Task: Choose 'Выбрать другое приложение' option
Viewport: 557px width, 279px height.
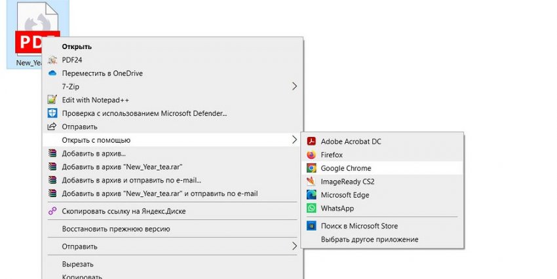Action: [369, 240]
